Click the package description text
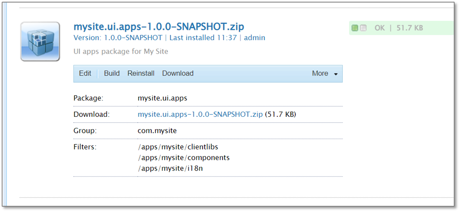460x212 pixels. click(121, 52)
